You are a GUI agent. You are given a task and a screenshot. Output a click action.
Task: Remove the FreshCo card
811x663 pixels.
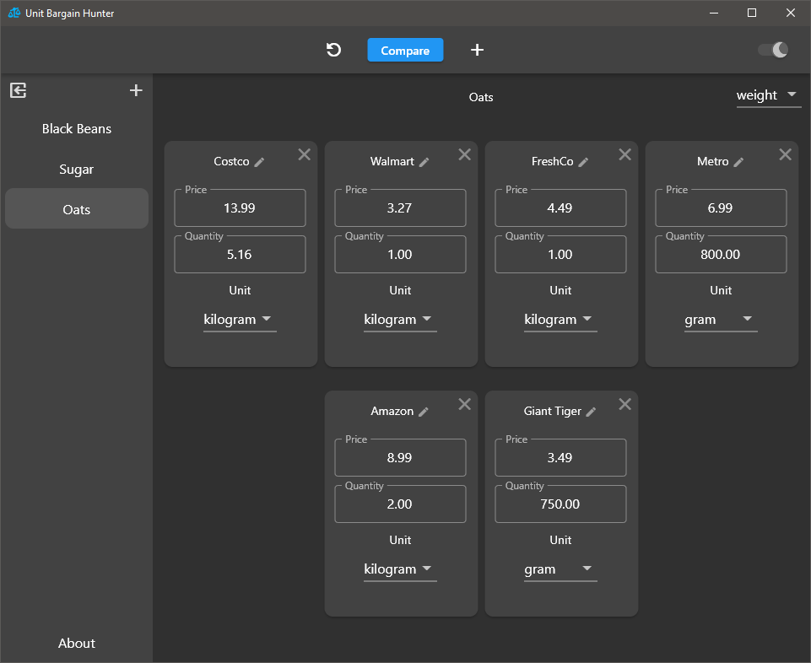pyautogui.click(x=624, y=154)
